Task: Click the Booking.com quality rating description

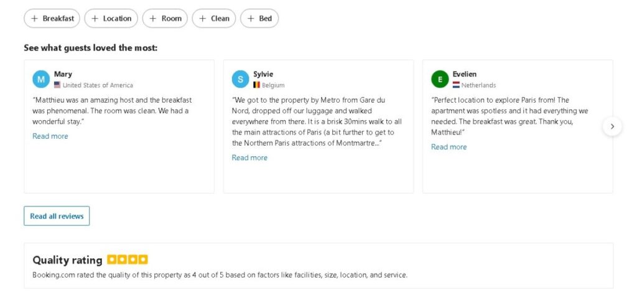Action: coord(220,275)
